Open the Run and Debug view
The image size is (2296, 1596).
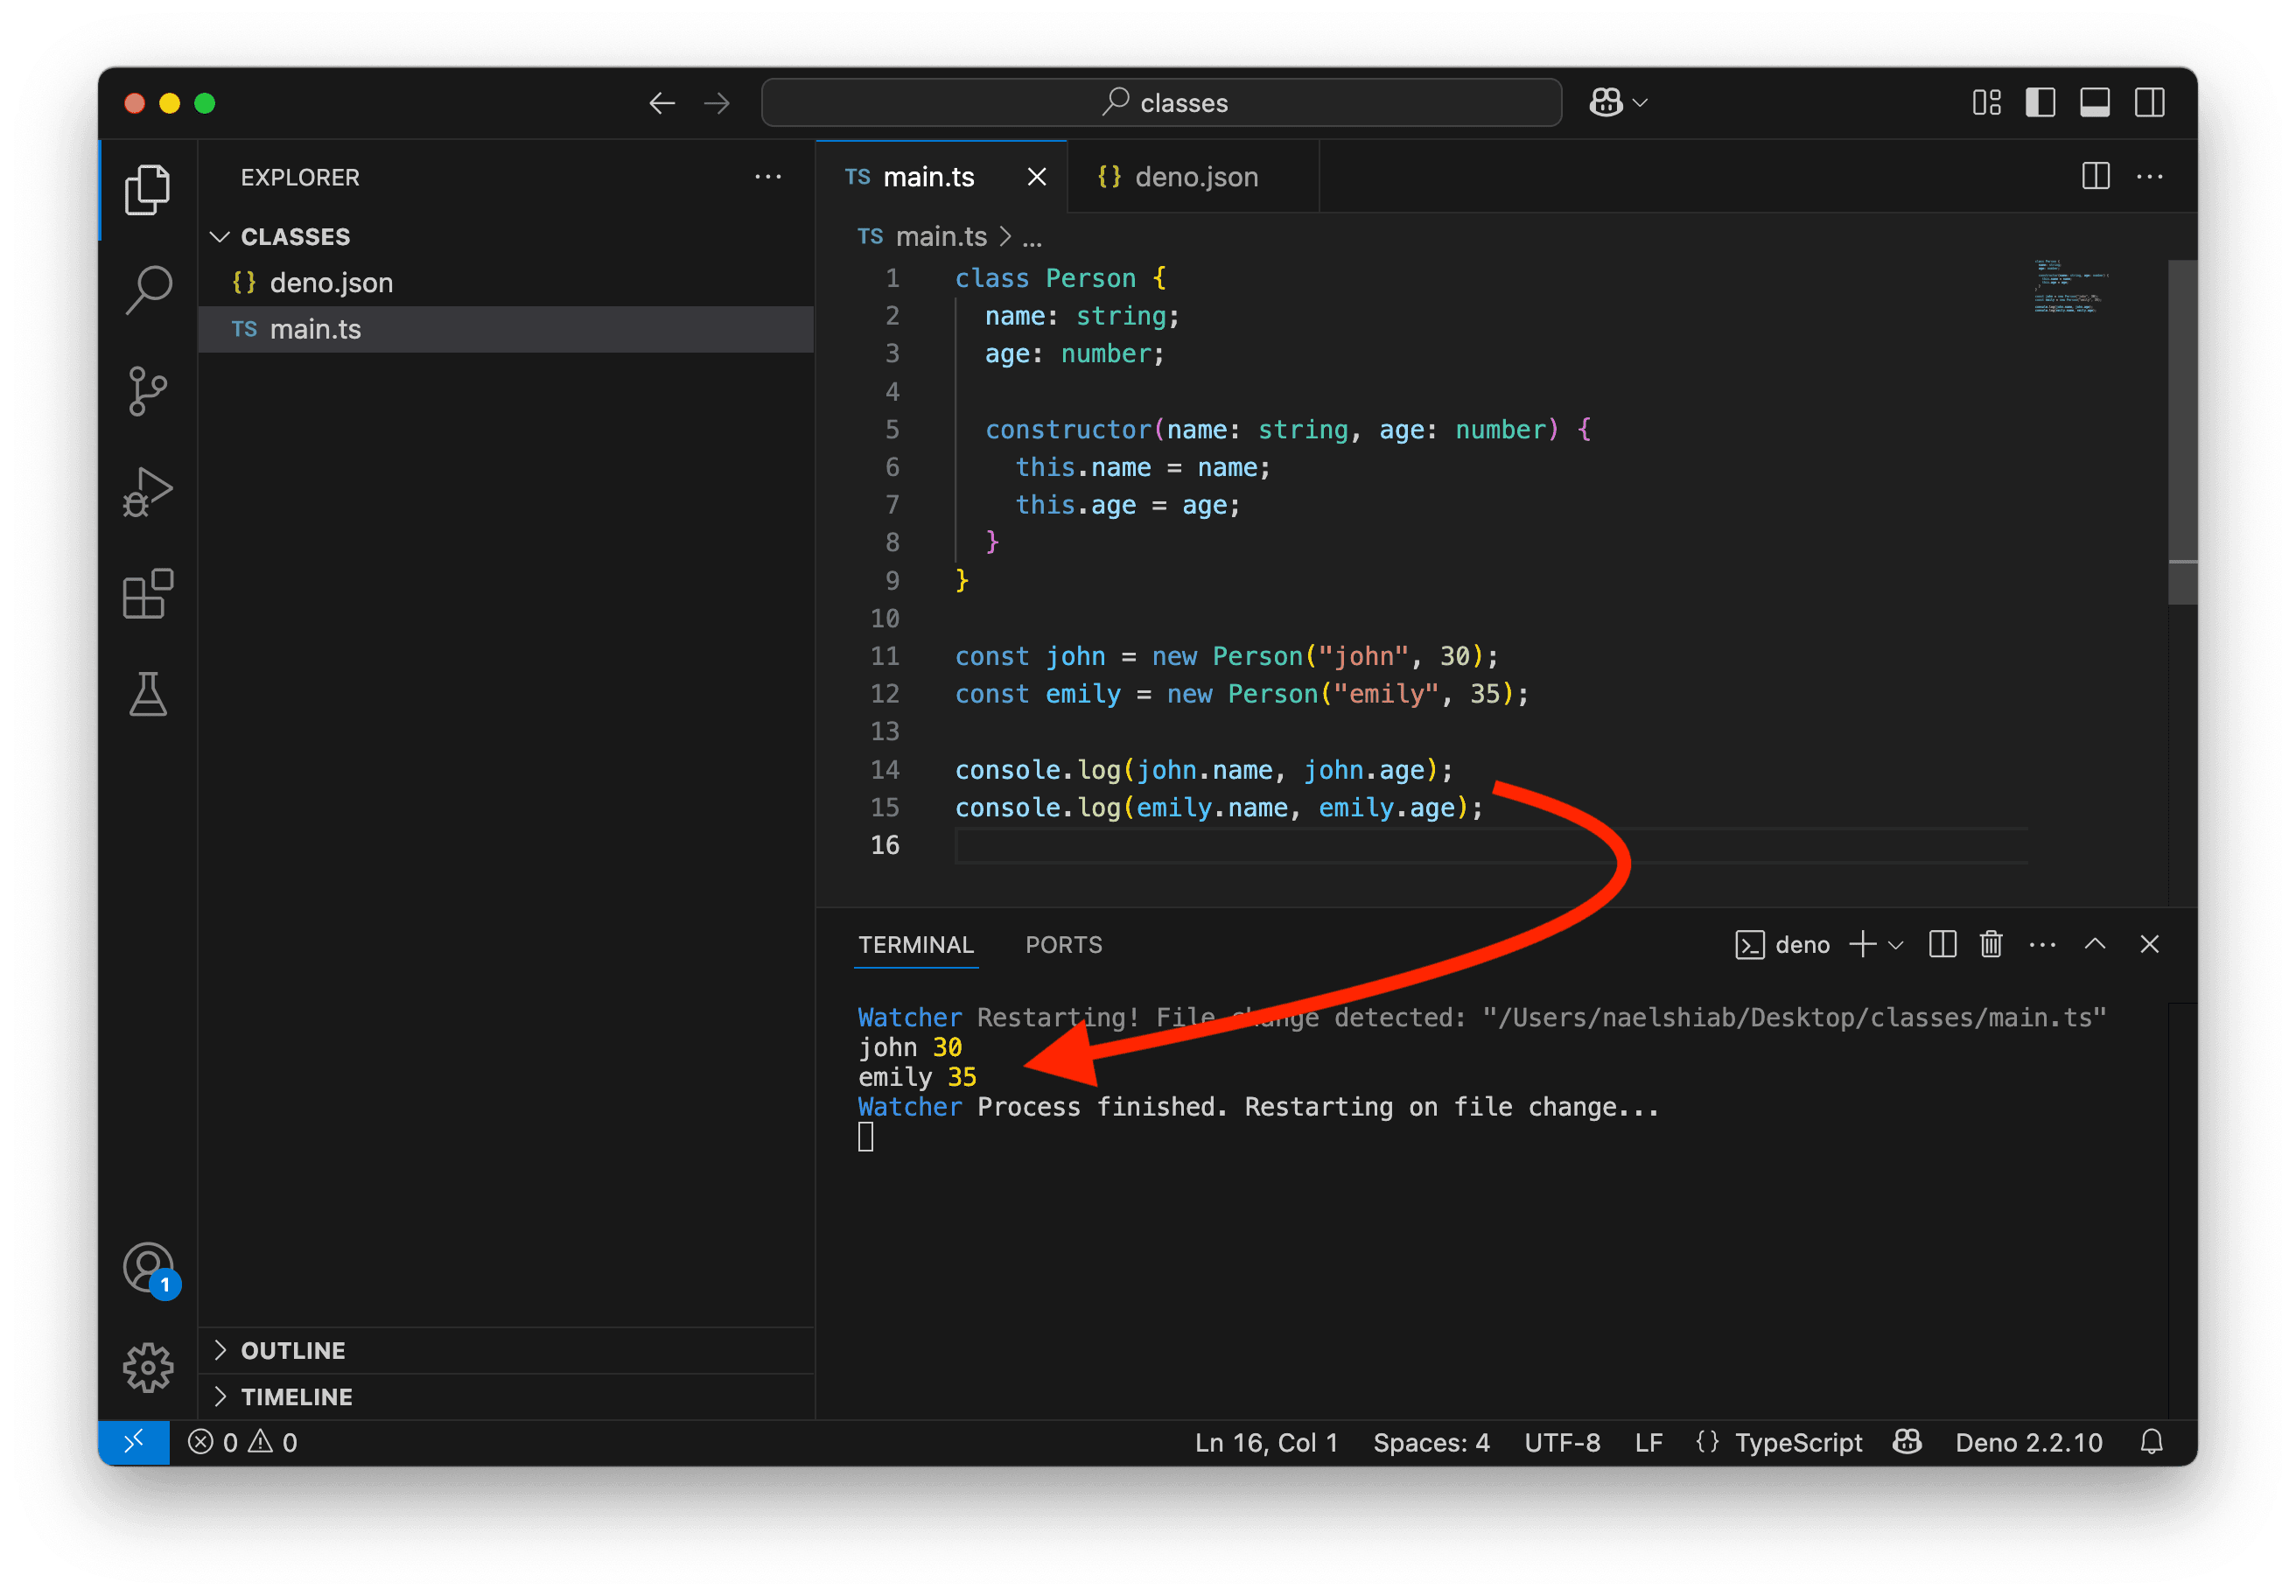coord(147,492)
